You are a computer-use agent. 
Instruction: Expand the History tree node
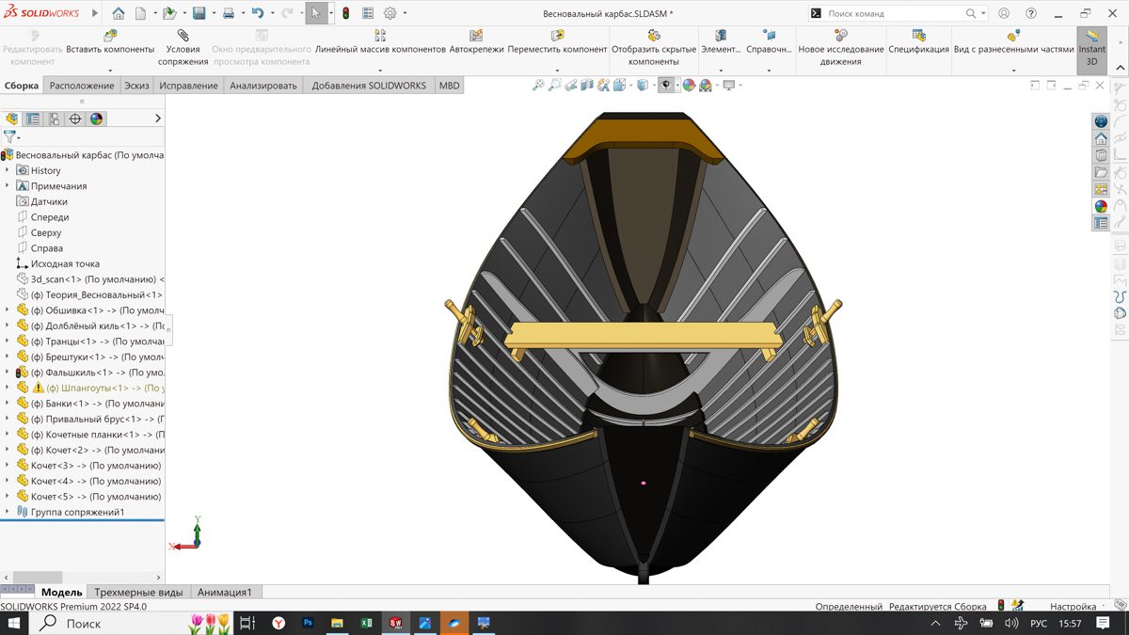8,170
